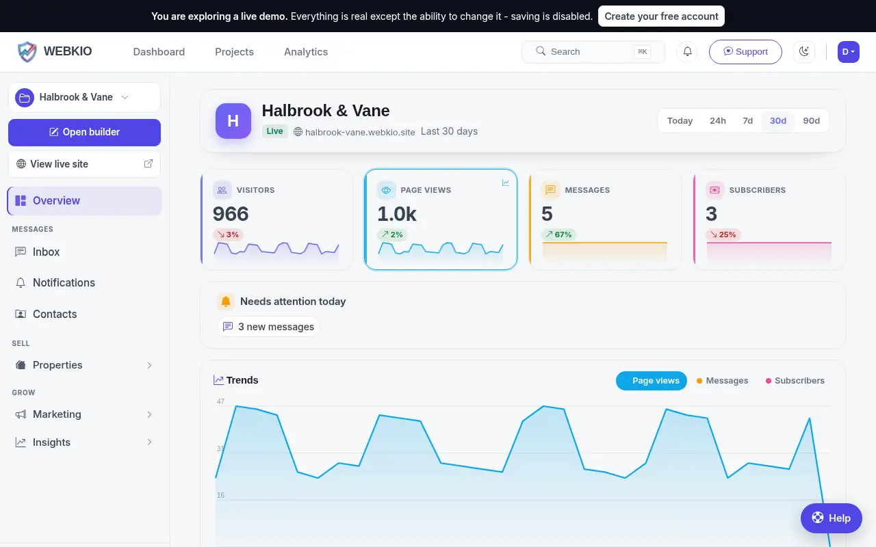
Task: Click the external link icon beside View live site
Action: coord(148,164)
